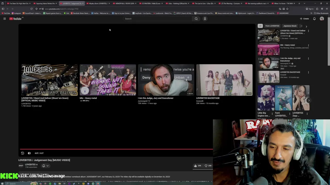This screenshot has width=330, height=185.
Task: Show next Shorts with arrow
Action: tap(309, 100)
